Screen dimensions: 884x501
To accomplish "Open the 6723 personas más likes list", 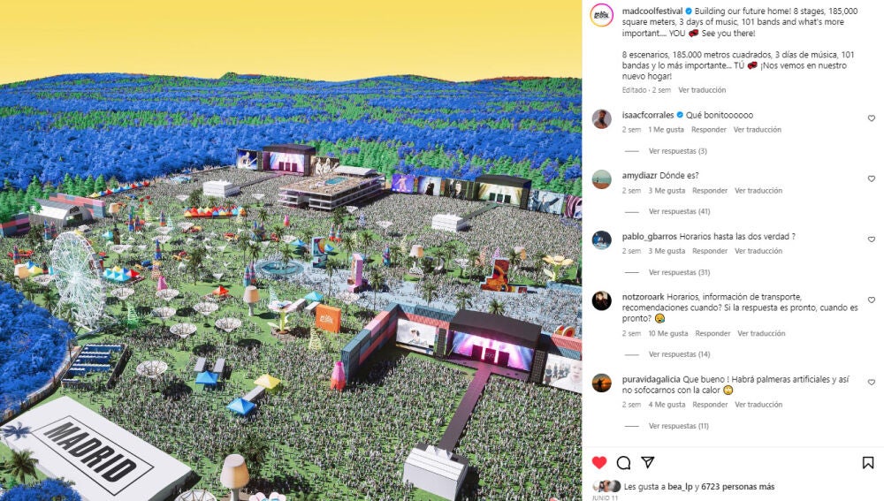I will tap(737, 486).
